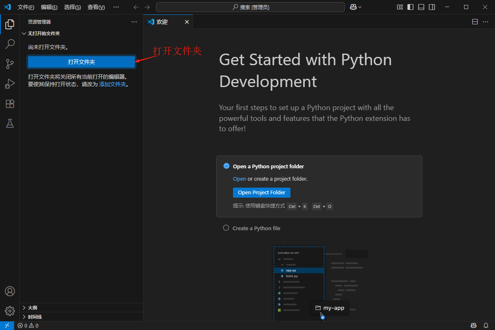Expand the 大纲 section

(81, 308)
